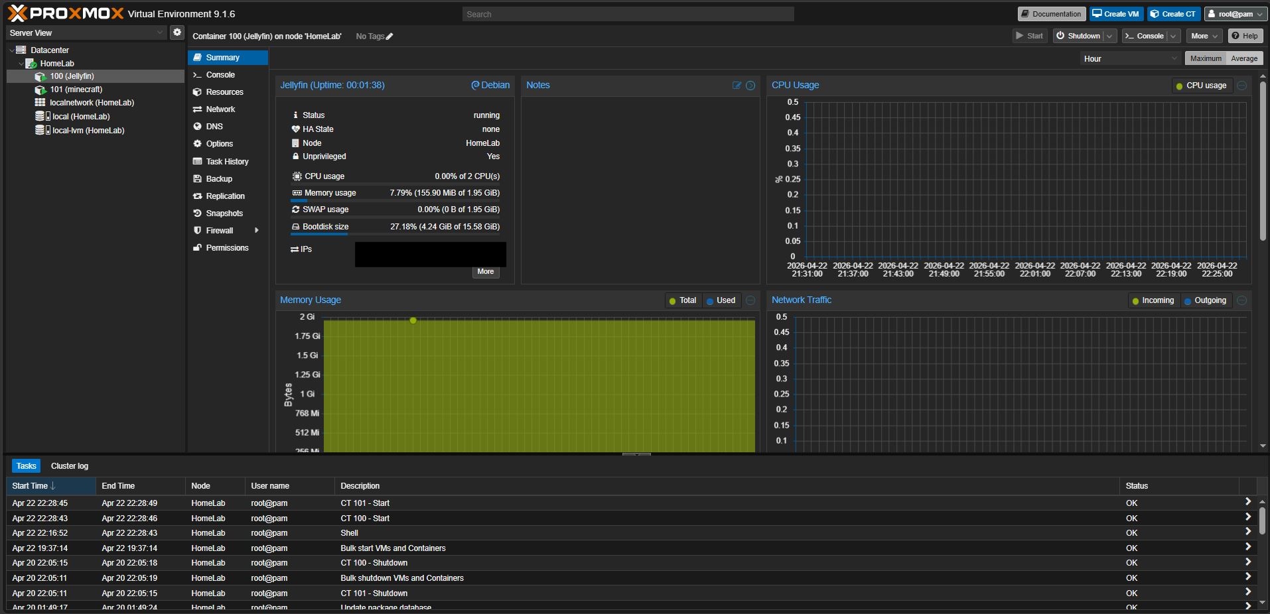This screenshot has height=614, width=1270.
Task: Switch to the Cluster log tab
Action: pos(69,465)
